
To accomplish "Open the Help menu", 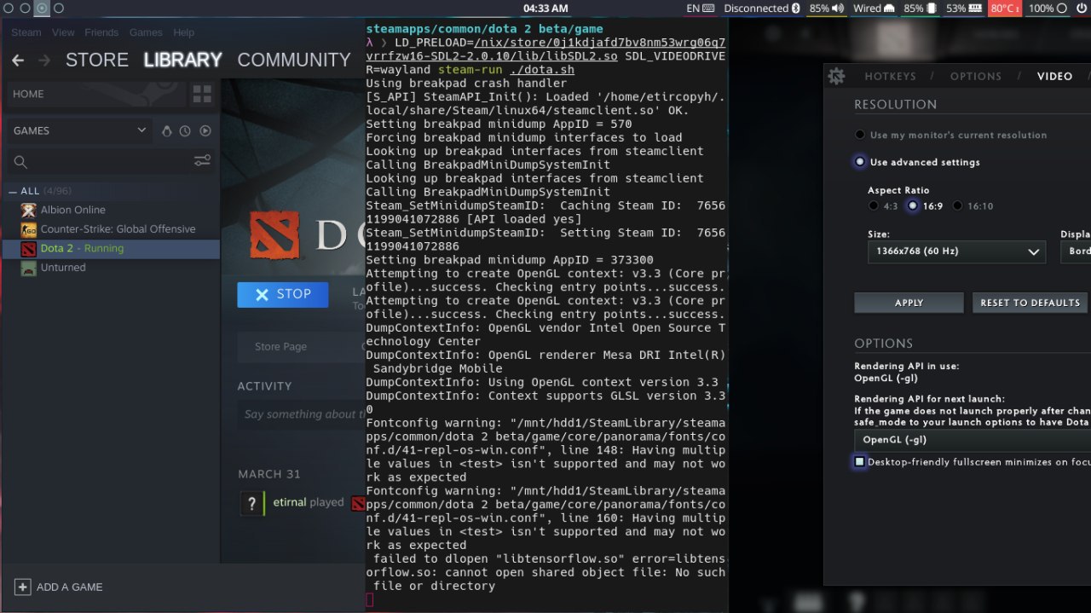I will (183, 32).
